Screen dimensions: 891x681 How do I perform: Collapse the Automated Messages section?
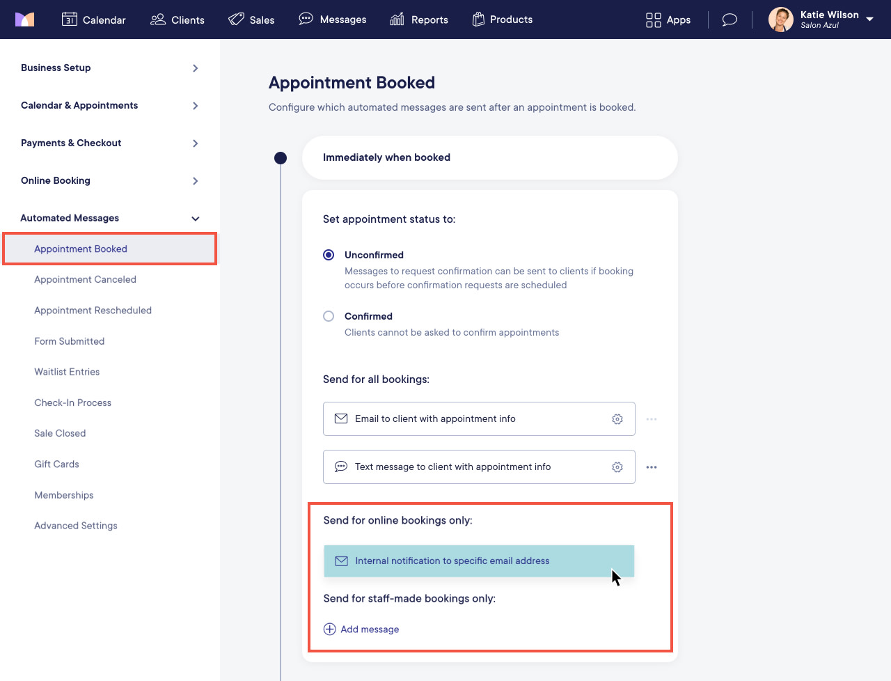point(195,219)
